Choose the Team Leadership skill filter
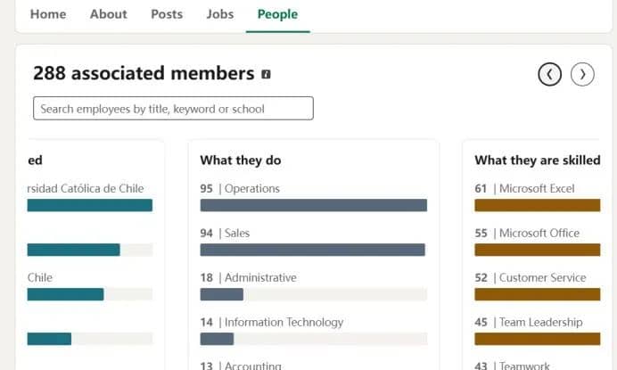Viewport: 617px width, 370px height. (538, 339)
